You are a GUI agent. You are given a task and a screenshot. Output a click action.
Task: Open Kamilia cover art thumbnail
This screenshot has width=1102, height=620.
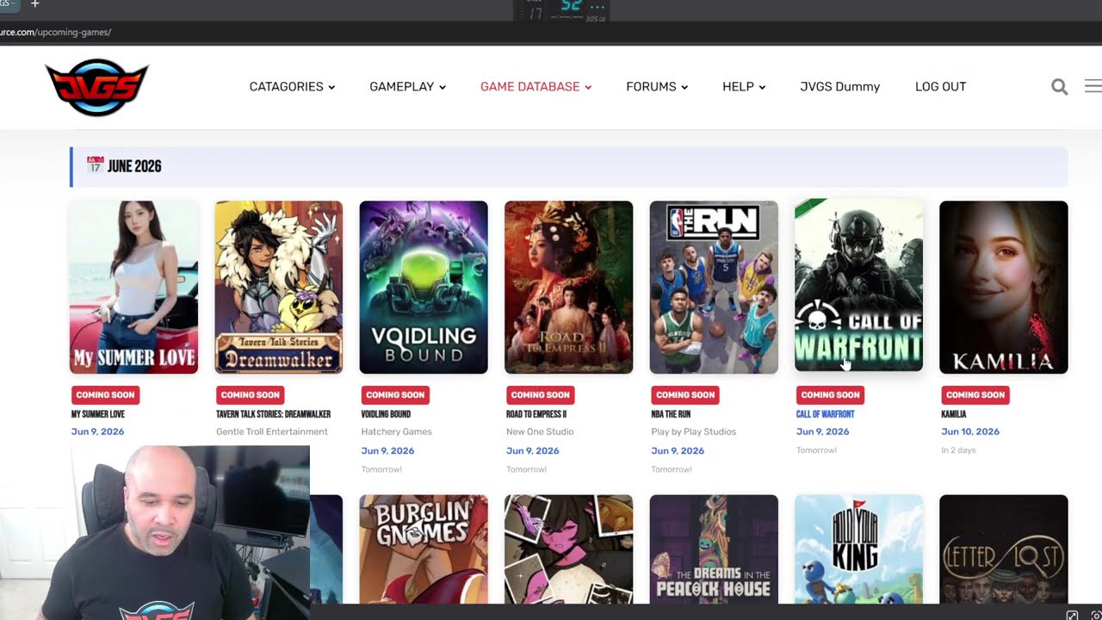[1004, 287]
